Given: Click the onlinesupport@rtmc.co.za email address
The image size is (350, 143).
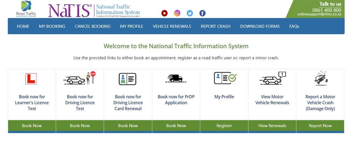Looking at the screenshot, I should (x=319, y=14).
